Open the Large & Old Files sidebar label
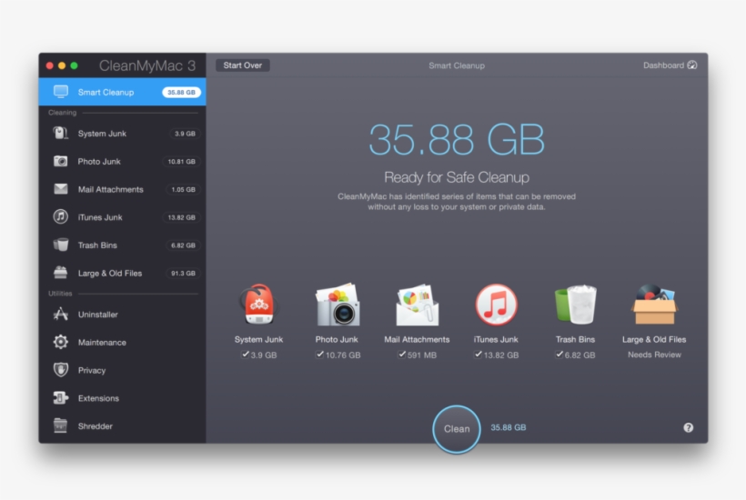Viewport: 746px width, 500px height. pyautogui.click(x=110, y=274)
